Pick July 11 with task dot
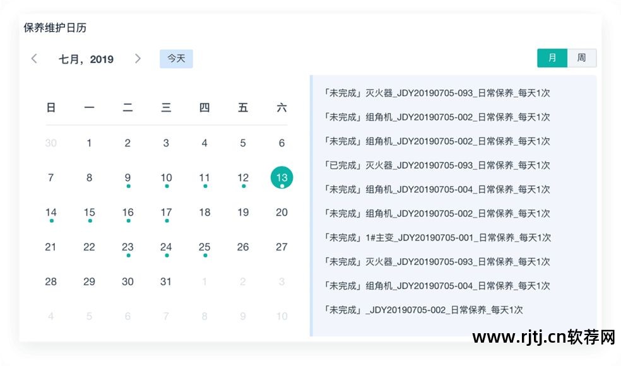This screenshot has height=366, width=621. click(204, 177)
